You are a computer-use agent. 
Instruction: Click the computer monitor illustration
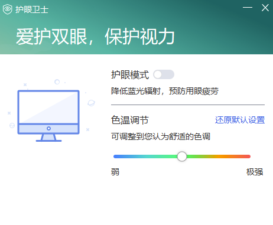click(x=48, y=116)
